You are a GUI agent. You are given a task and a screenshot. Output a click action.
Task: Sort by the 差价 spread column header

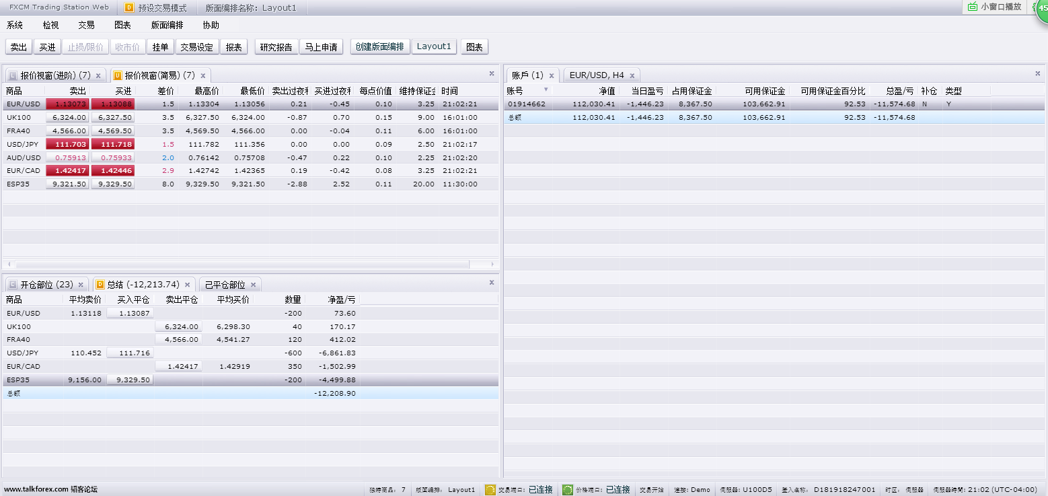tap(166, 90)
